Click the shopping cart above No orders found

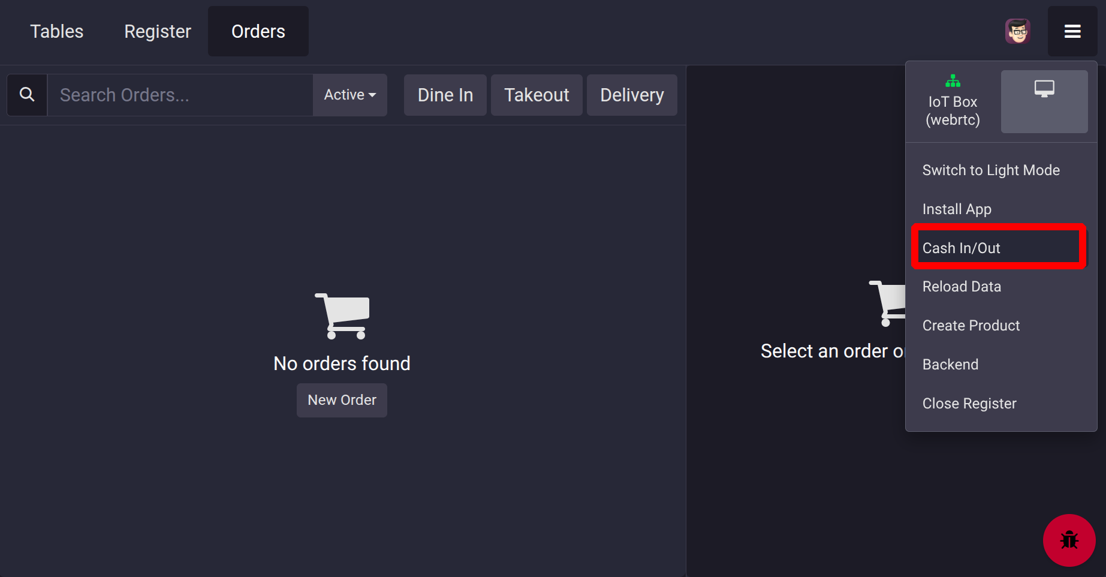point(342,316)
